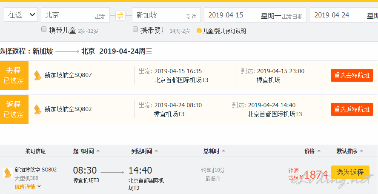Open departure date field 2019-04-15
The width and height of the screenshot is (378, 194).
(x=255, y=15)
